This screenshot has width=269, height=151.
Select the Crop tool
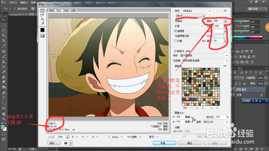pos(3,41)
